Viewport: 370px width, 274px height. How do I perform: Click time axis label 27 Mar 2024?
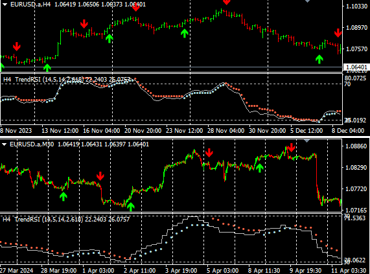(16, 271)
